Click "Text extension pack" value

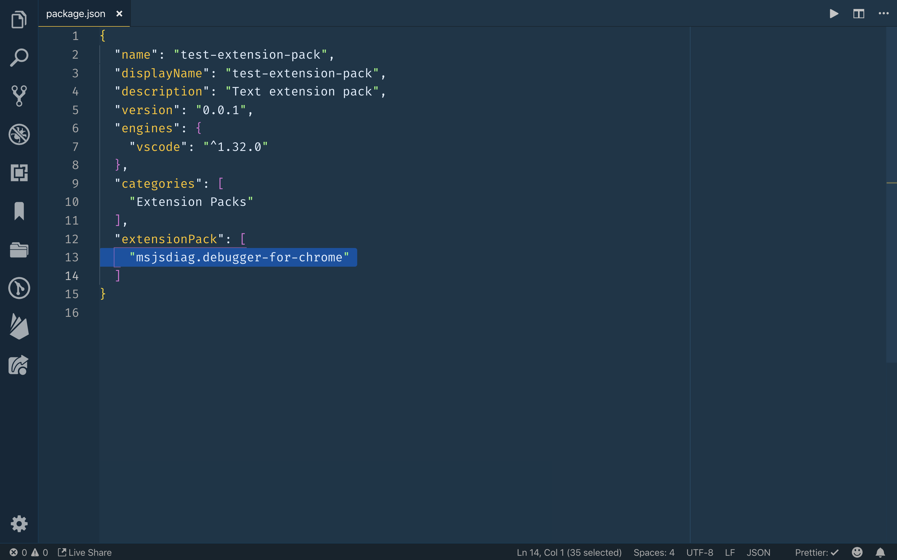click(302, 91)
